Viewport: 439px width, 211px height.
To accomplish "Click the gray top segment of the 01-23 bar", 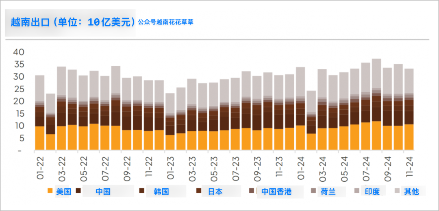I will tap(170, 104).
